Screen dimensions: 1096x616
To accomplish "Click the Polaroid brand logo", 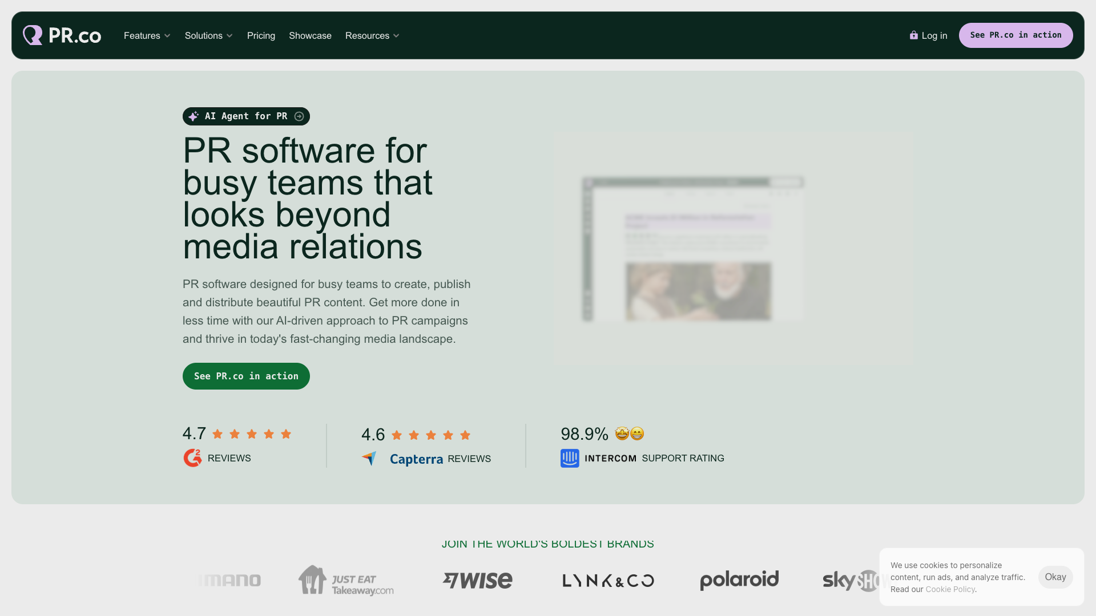I will coord(739,580).
